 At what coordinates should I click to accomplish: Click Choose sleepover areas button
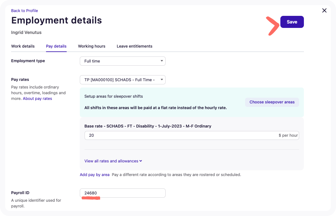tap(272, 102)
